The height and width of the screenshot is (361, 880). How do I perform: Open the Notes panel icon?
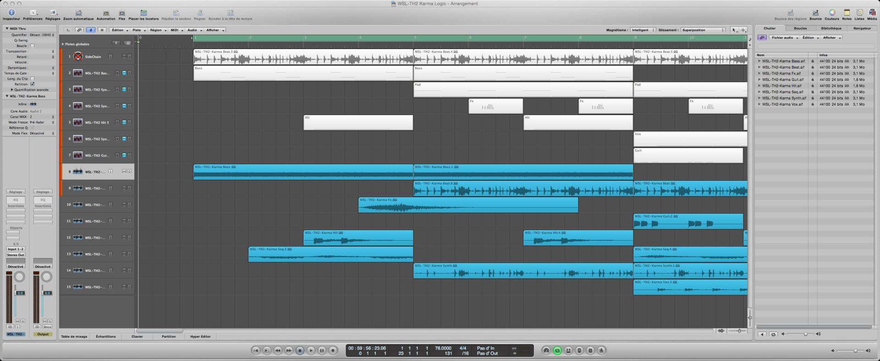click(x=847, y=13)
